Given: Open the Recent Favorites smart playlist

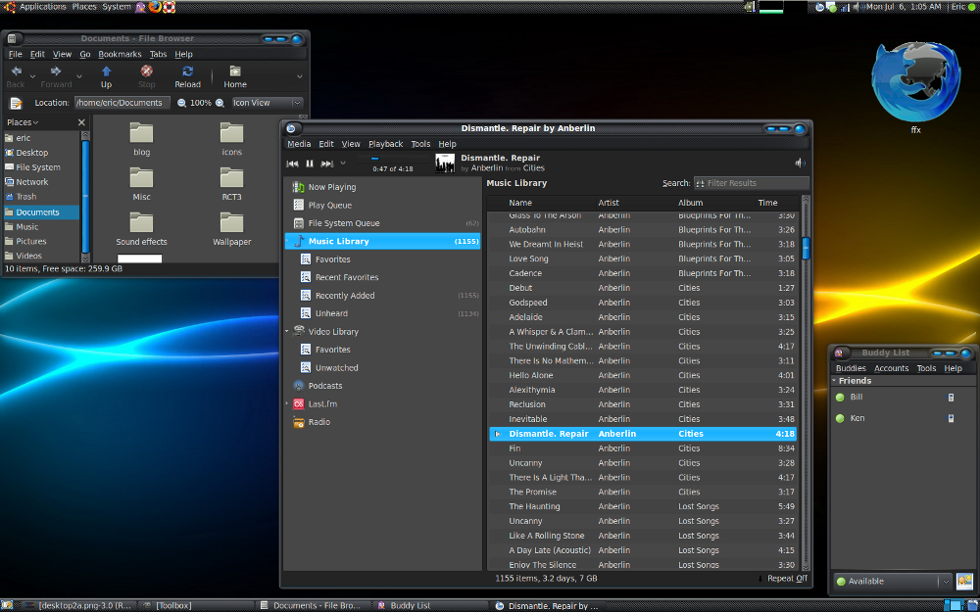Looking at the screenshot, I should pos(382,277).
